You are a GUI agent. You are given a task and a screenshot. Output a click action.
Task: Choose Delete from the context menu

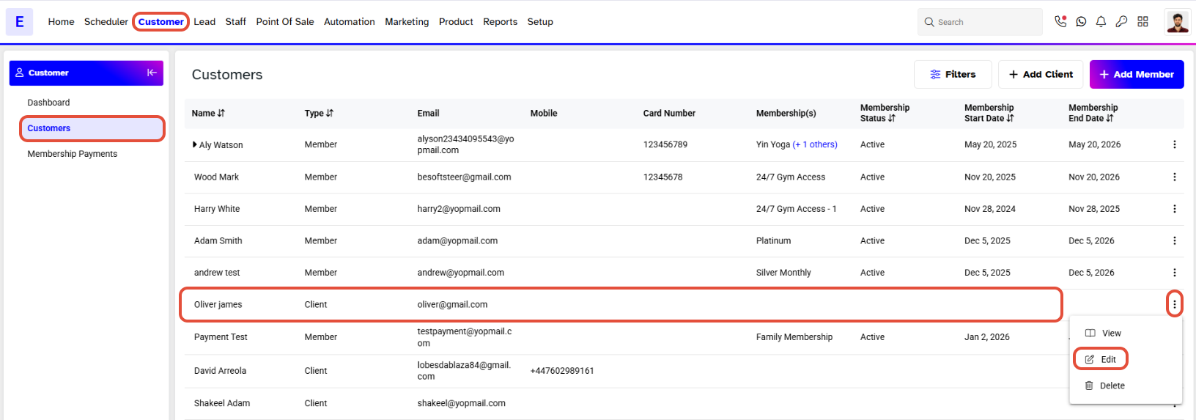pyautogui.click(x=1104, y=386)
